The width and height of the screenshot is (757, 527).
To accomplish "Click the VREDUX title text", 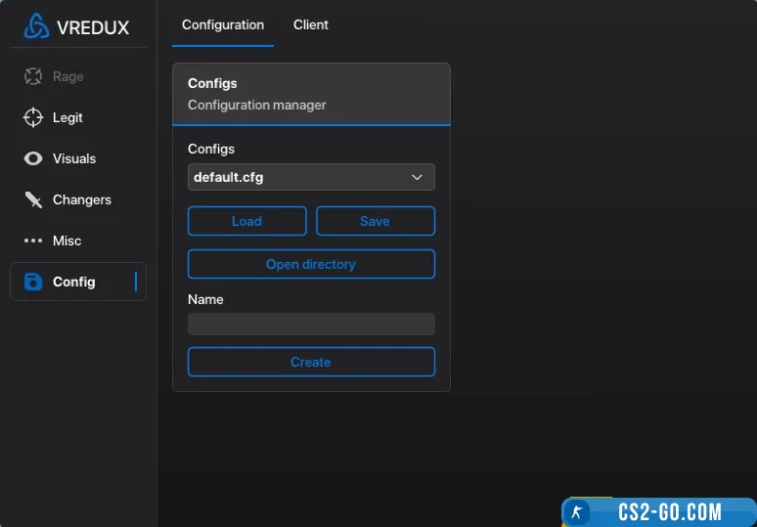I will click(93, 27).
